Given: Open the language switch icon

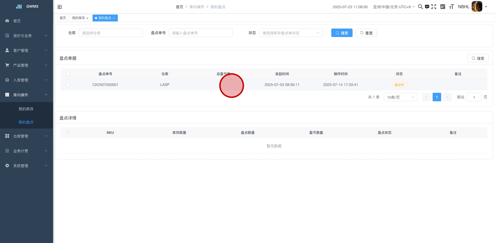Looking at the screenshot, I should (x=442, y=7).
